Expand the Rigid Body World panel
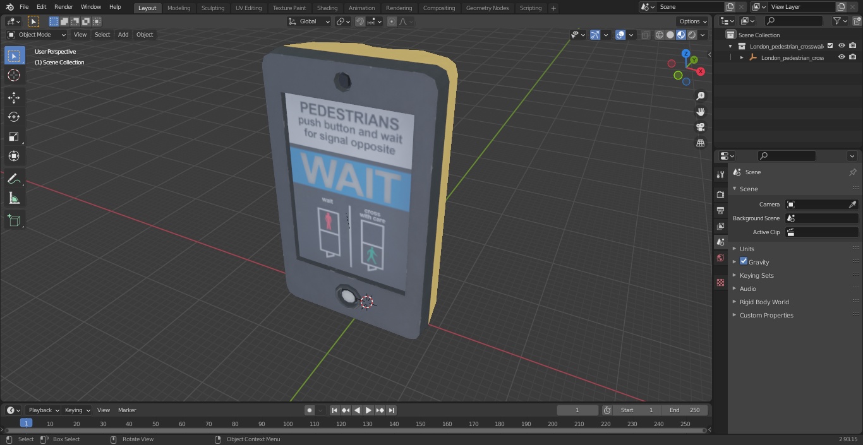 tap(764, 302)
